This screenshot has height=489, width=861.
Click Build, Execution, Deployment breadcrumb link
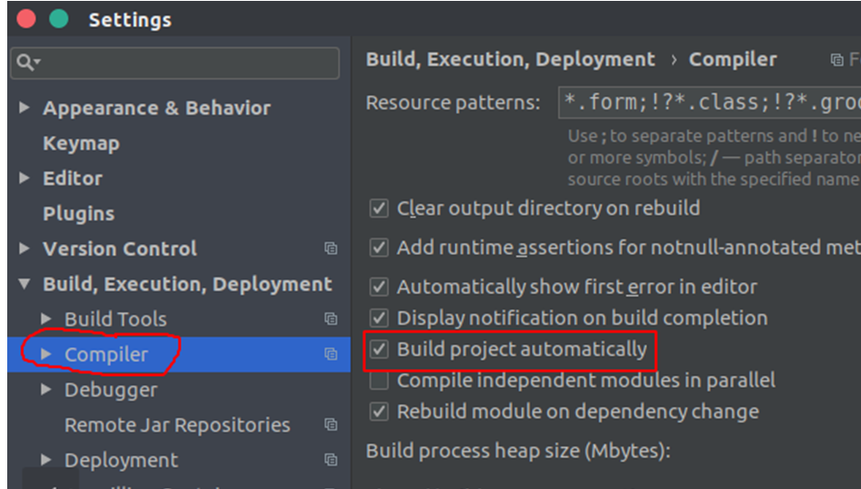(510, 60)
